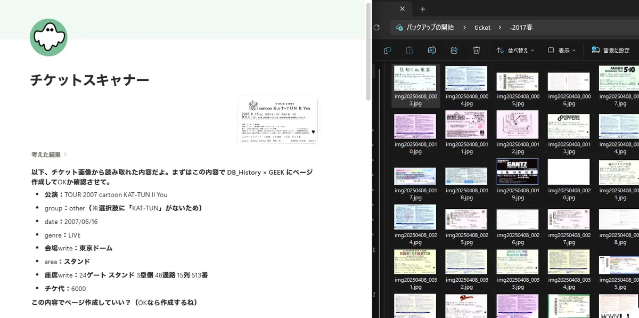Click the chat page vertical scrollbar
Viewport: 639px width, 318px height.
[368, 51]
